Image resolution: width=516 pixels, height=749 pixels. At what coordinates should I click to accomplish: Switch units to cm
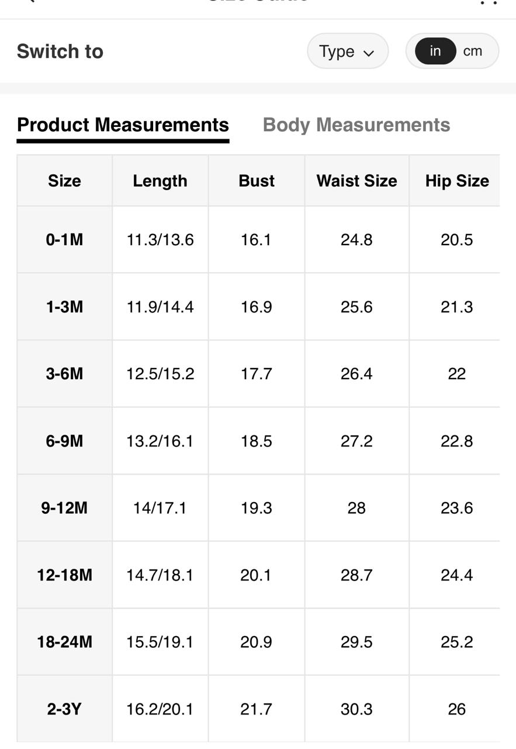click(473, 51)
